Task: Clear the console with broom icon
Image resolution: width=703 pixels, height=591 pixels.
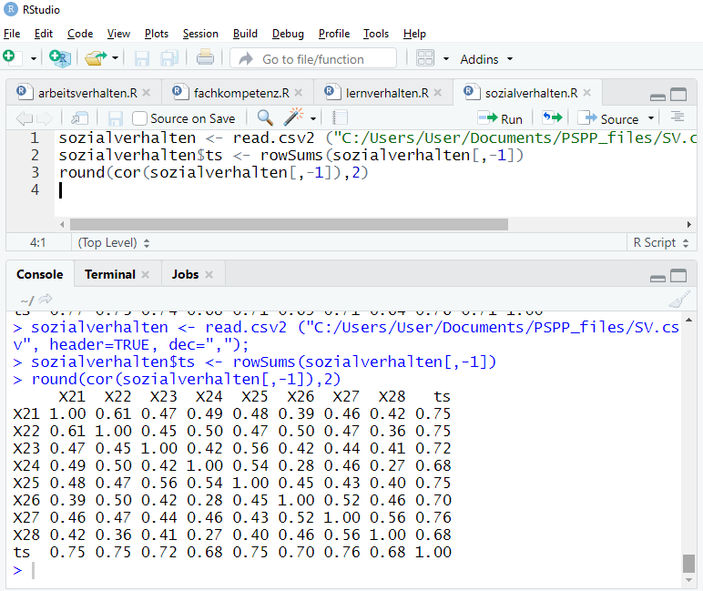Action: (678, 300)
